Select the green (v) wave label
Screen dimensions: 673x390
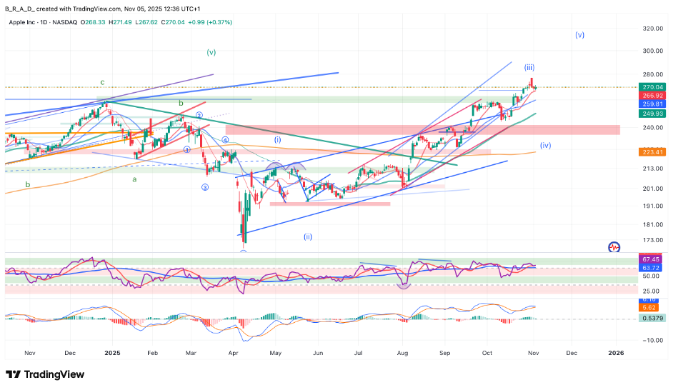point(211,52)
